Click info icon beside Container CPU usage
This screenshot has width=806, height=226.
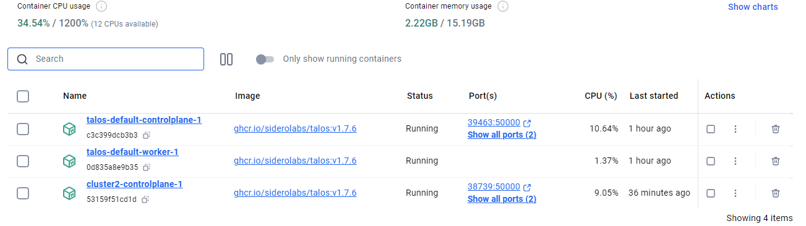tap(101, 6)
